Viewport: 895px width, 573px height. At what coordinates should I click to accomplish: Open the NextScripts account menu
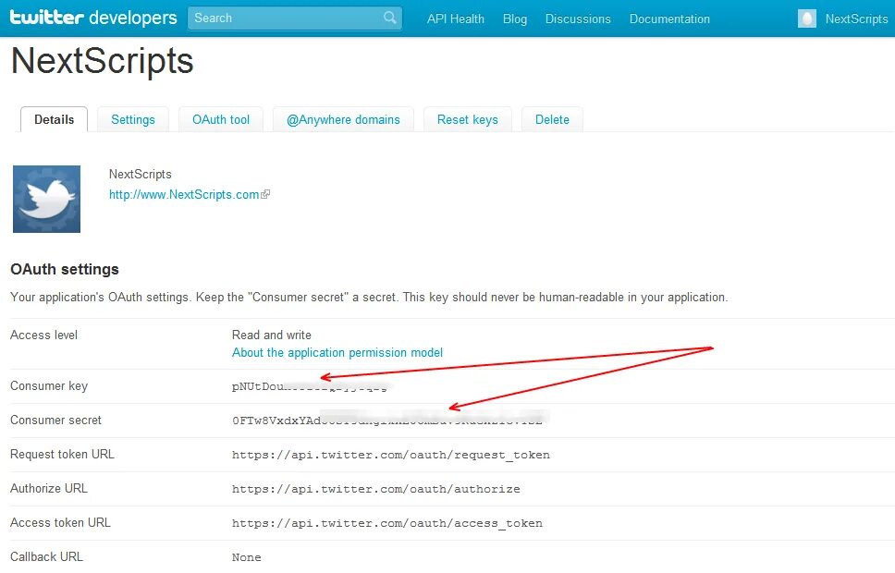pos(856,18)
